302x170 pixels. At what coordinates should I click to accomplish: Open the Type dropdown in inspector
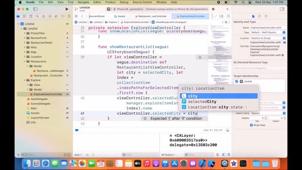(x=268, y=33)
